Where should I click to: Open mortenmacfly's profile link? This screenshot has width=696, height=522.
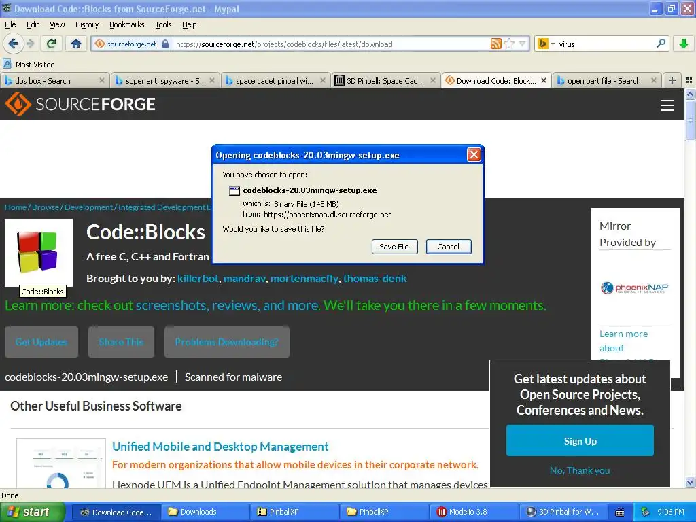coord(304,278)
